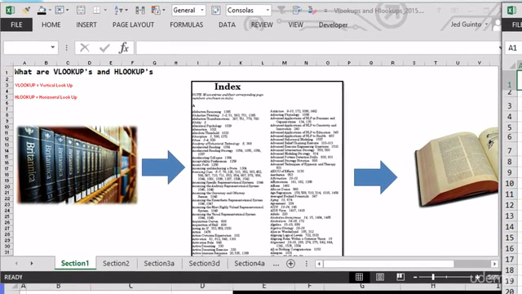522x294 pixels.
Task: Click the Sort A to Z icon
Action: (117, 10)
